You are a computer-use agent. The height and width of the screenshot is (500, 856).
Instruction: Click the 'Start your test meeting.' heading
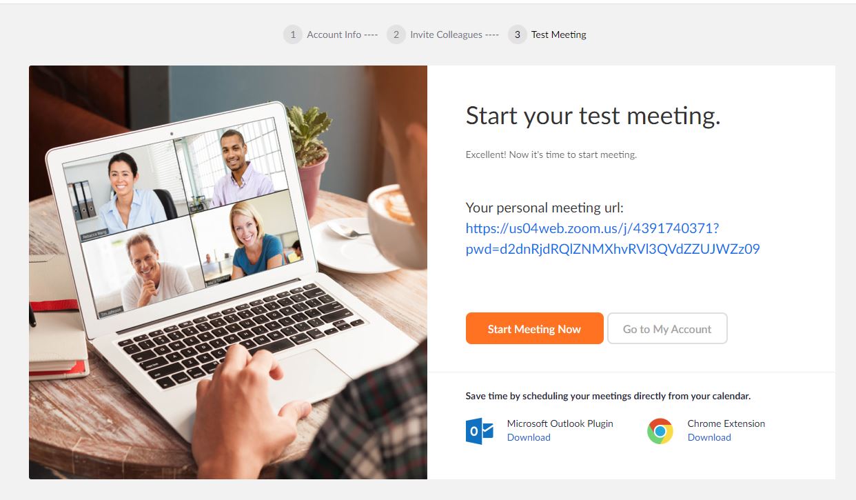point(593,115)
